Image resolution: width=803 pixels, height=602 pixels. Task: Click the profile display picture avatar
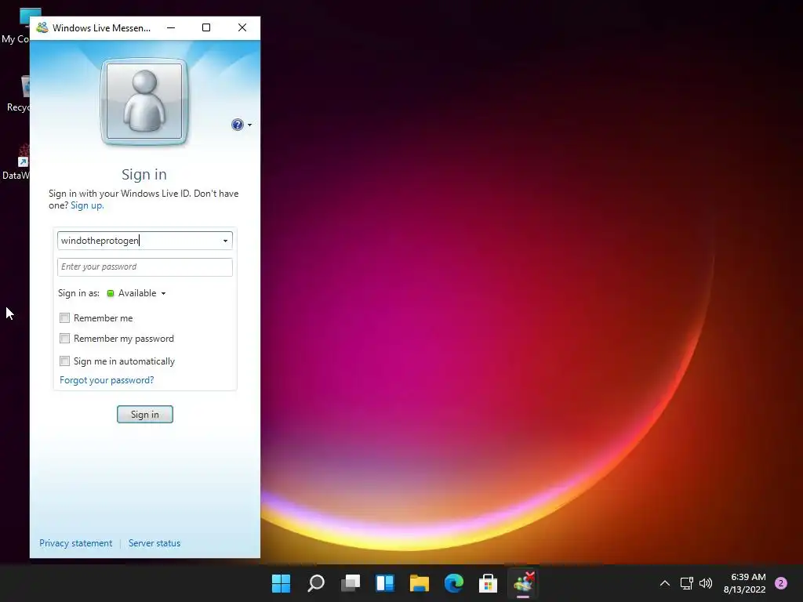click(x=144, y=101)
